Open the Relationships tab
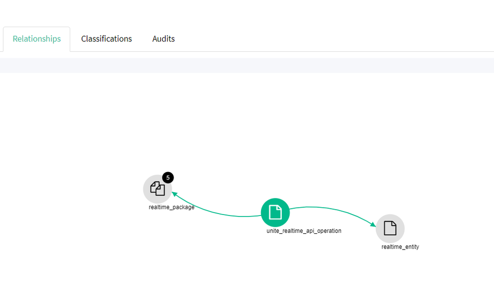This screenshot has width=494, height=288. [37, 38]
